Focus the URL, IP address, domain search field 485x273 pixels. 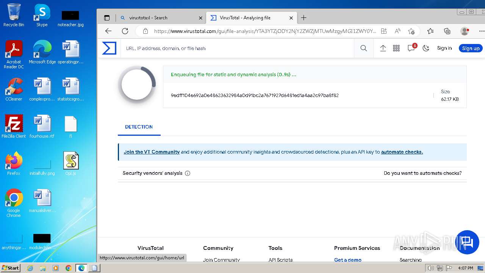(x=237, y=48)
